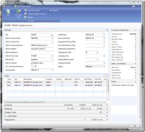Viewport: 145px width, 132px height.
Task: Collapse the Notes factbox
Action: [x=135, y=82]
